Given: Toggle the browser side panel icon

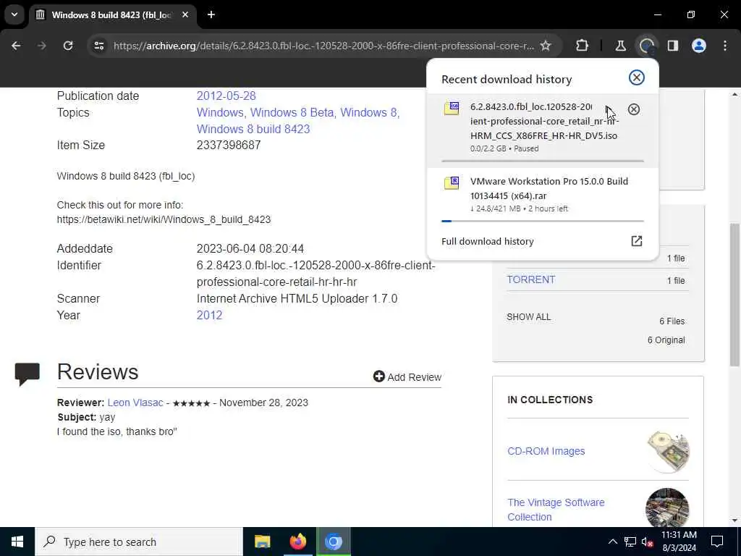Looking at the screenshot, I should point(673,46).
